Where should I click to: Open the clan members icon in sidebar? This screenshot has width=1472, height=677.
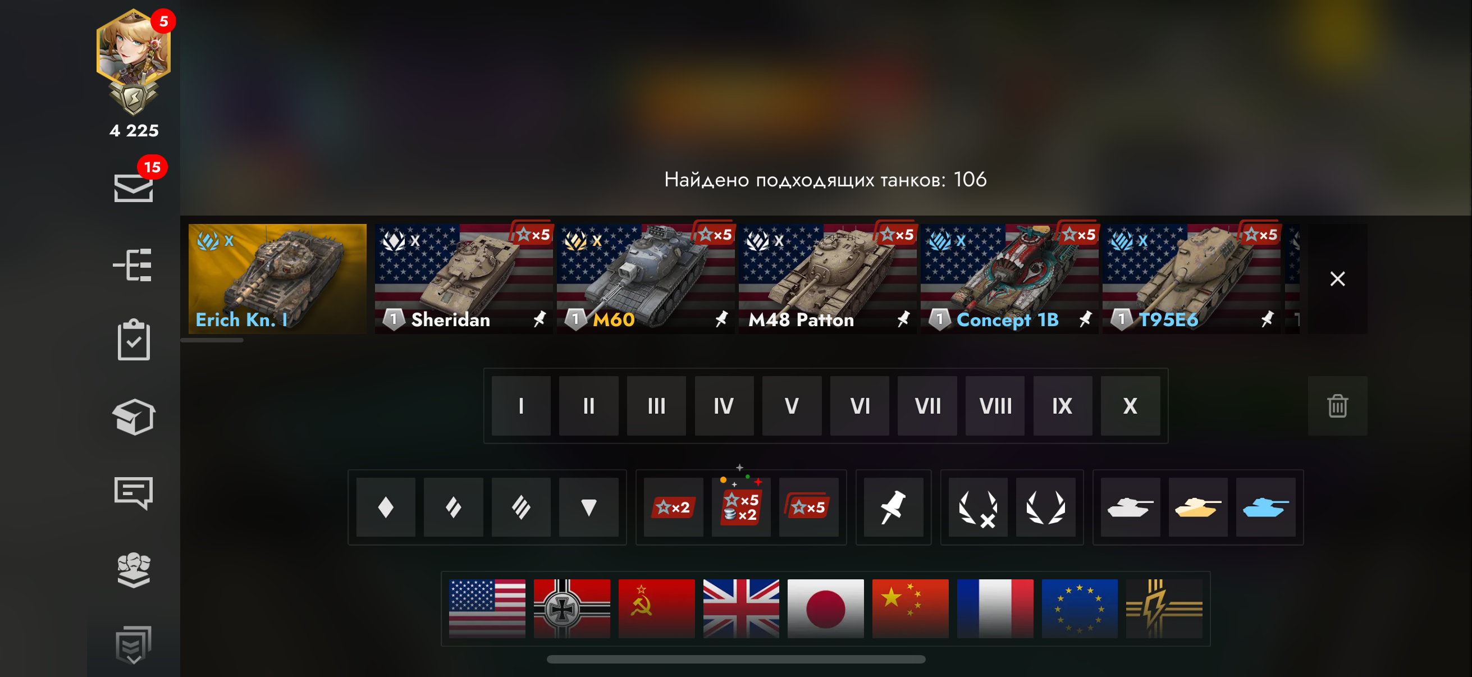point(134,570)
